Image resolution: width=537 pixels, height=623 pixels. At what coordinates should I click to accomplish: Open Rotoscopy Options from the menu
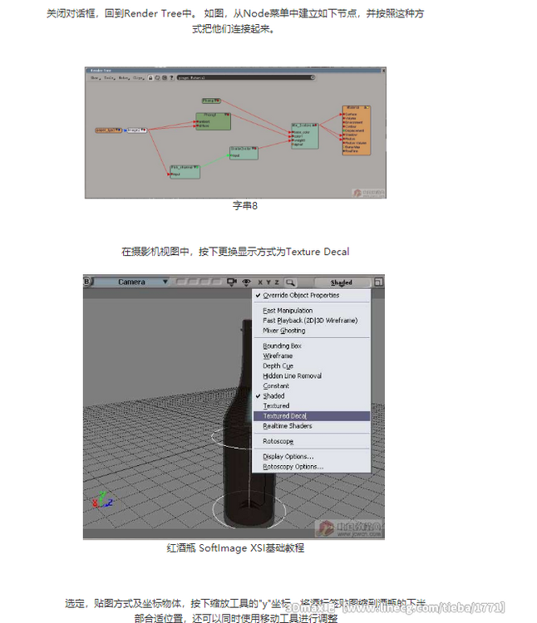[x=292, y=467]
